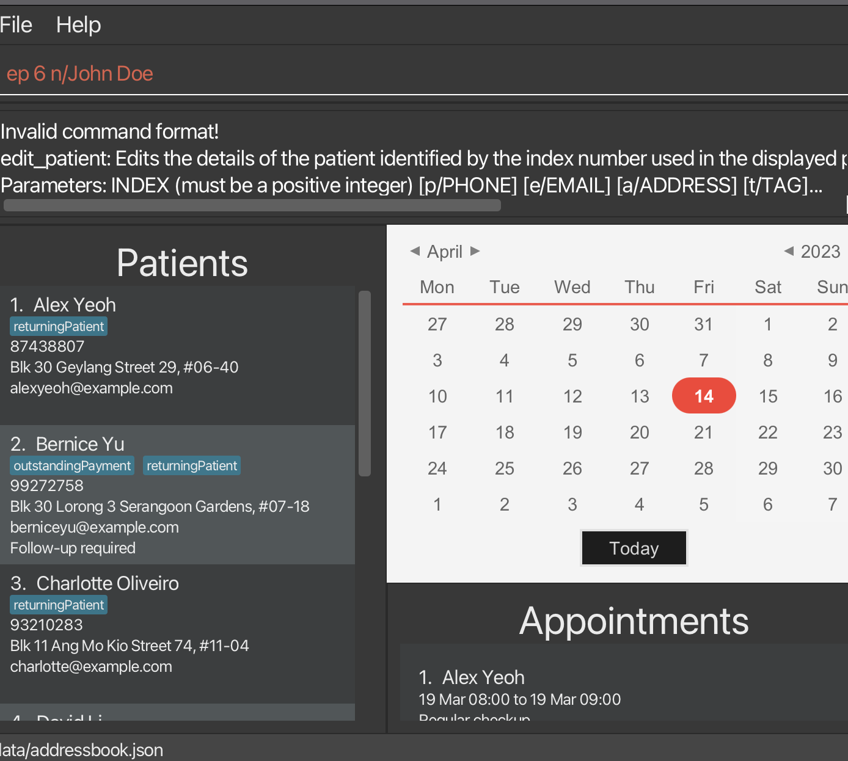This screenshot has width=848, height=761.
Task: Click email alexyeoh@example.com
Action: pyautogui.click(x=92, y=388)
